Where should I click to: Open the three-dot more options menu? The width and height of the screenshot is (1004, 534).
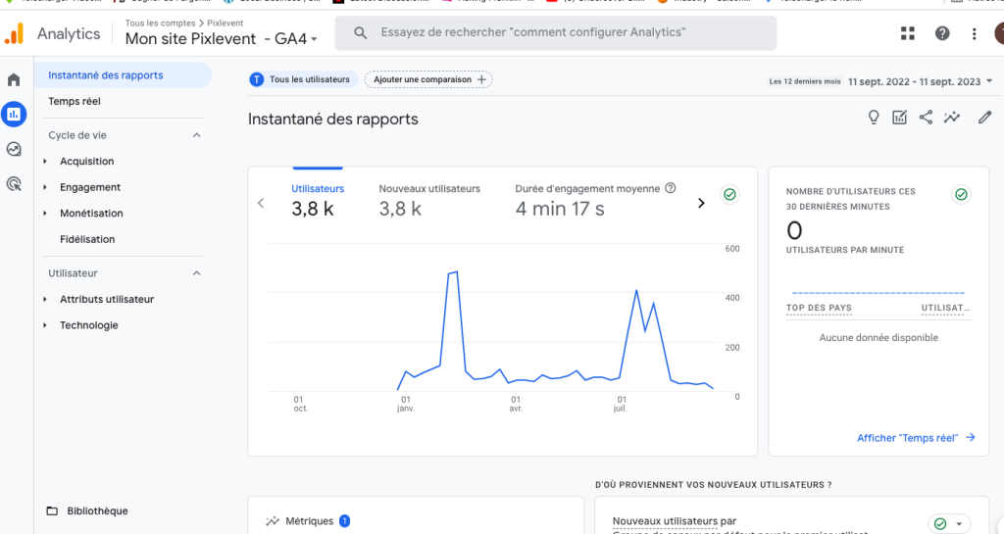pos(974,34)
